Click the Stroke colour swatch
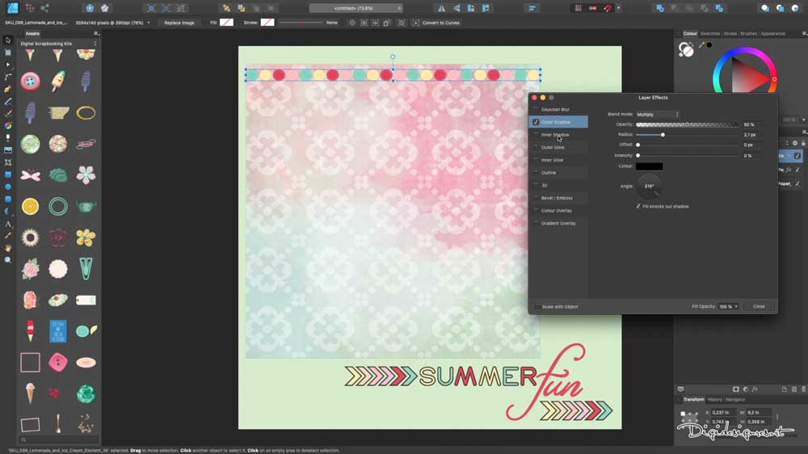This screenshot has height=454, width=808. tap(267, 23)
